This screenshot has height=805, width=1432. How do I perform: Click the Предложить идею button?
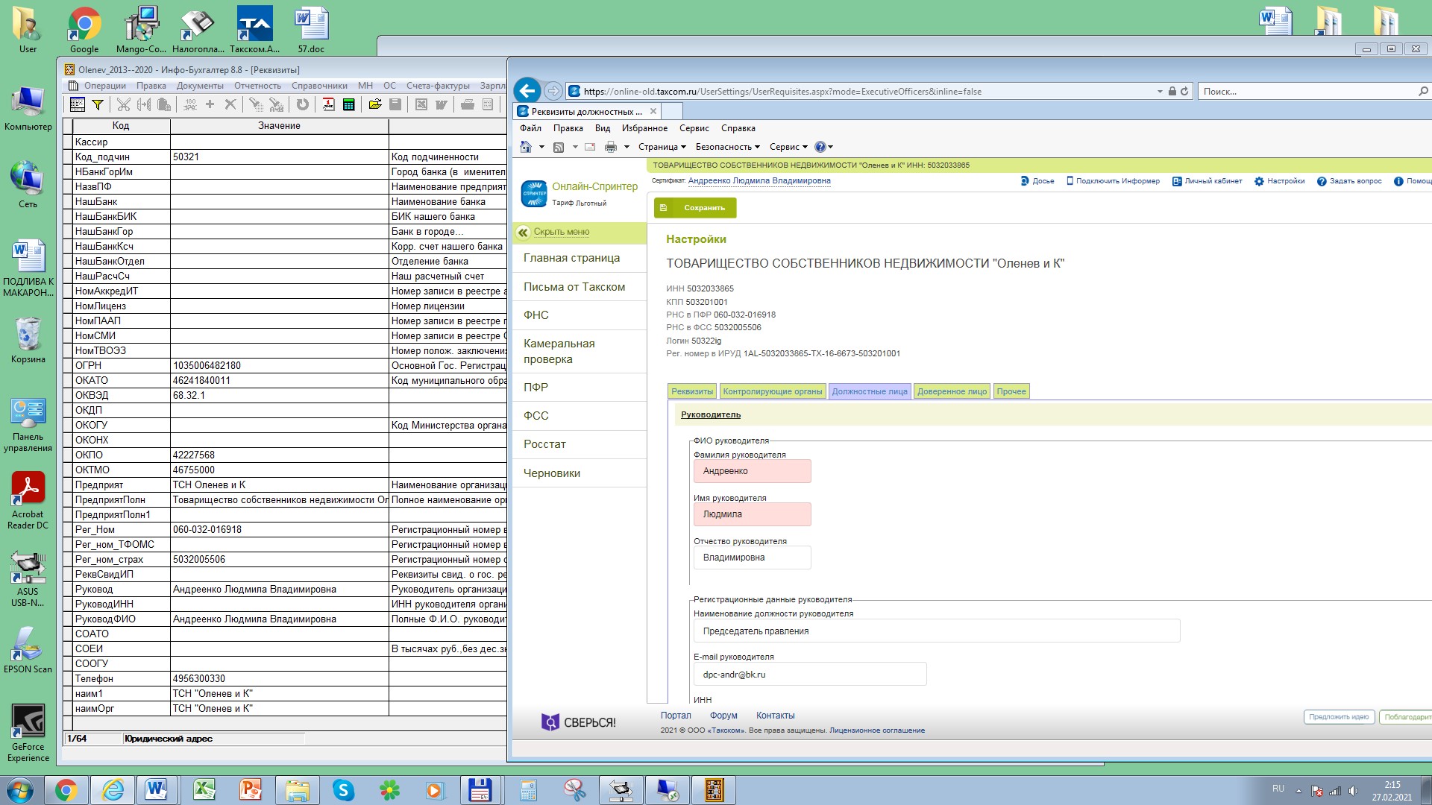tap(1339, 717)
